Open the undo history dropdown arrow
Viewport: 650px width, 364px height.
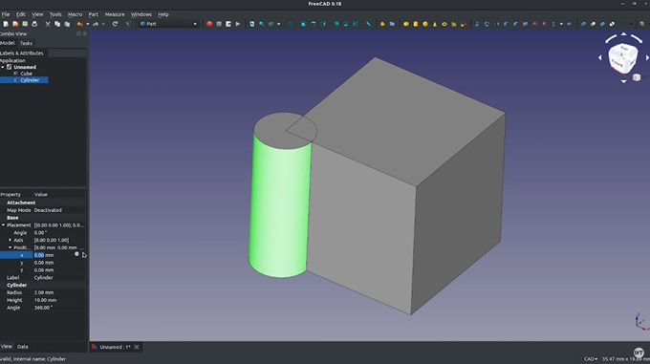[x=88, y=24]
